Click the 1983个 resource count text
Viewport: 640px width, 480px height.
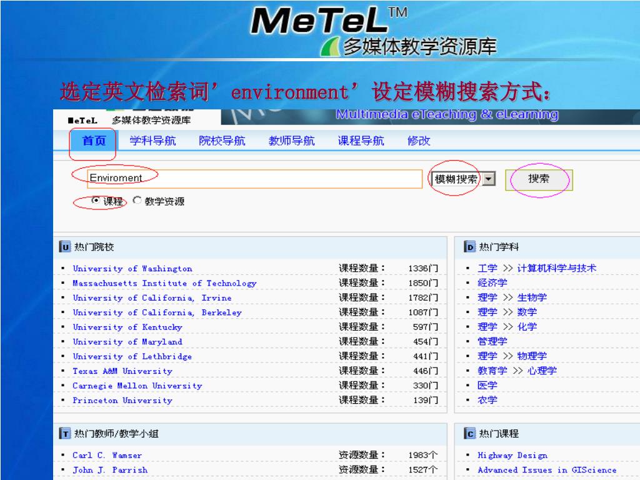pos(423,456)
